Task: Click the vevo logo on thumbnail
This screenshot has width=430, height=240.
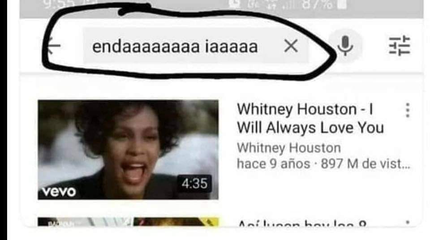Action: click(59, 192)
